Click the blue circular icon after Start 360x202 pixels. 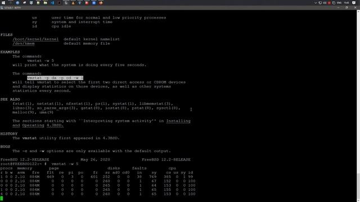coord(17,3)
